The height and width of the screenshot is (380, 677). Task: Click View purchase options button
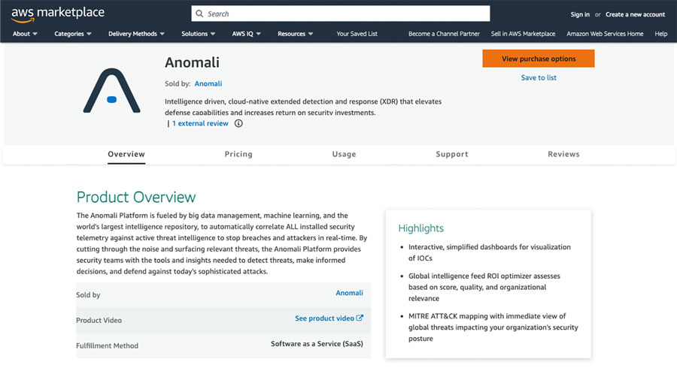tap(539, 59)
